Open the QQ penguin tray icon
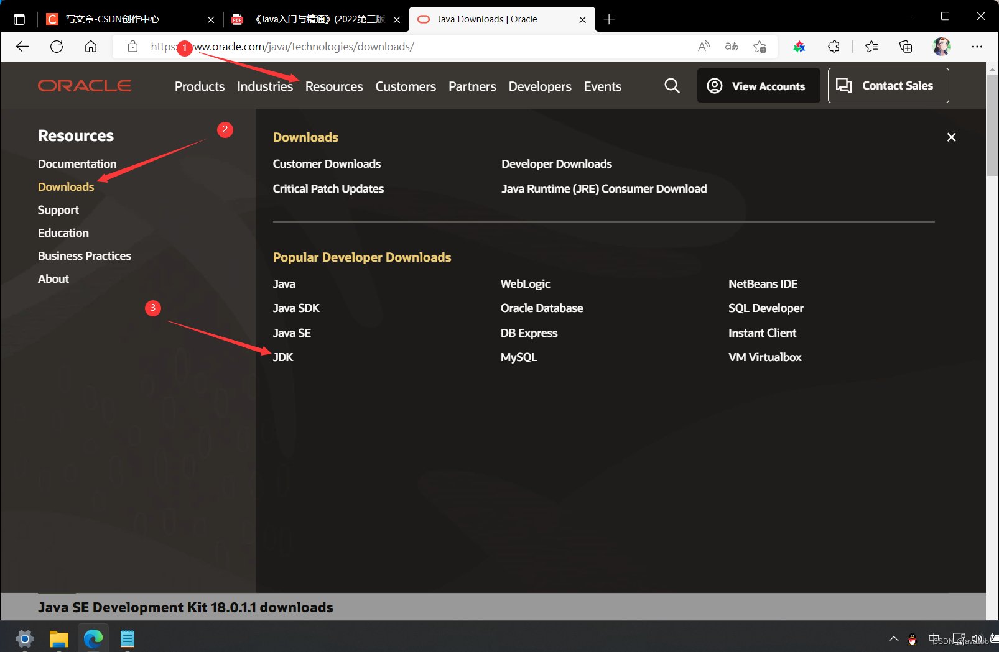This screenshot has height=652, width=999. [913, 639]
